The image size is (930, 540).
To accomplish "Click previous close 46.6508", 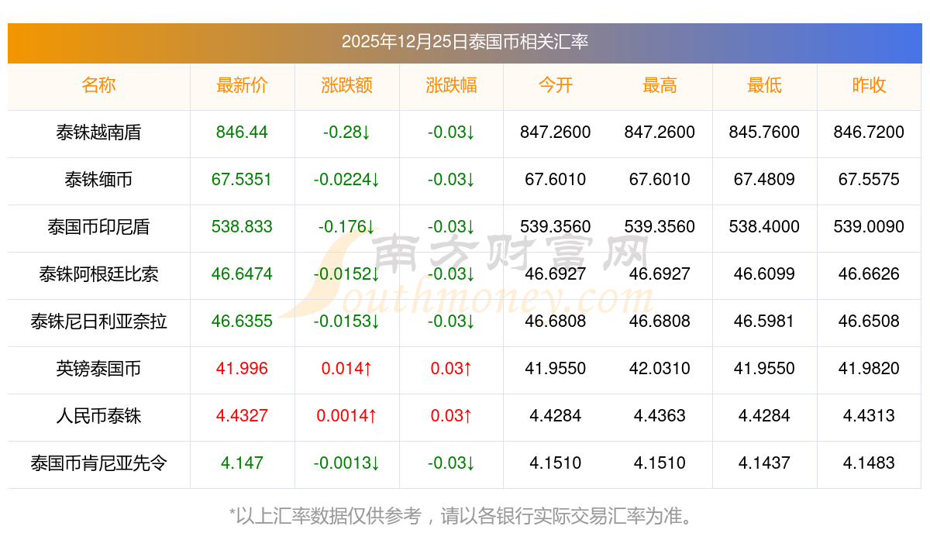I will (869, 322).
